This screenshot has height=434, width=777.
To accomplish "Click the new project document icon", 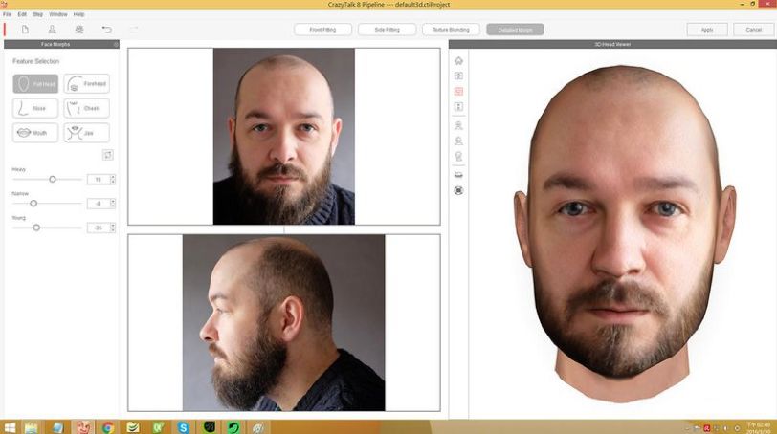I will point(25,30).
